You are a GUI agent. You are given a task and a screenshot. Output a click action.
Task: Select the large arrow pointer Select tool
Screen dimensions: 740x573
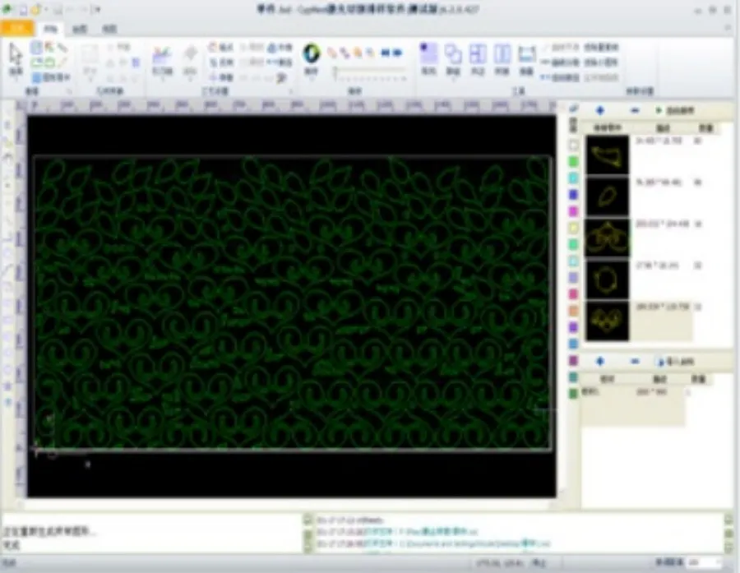coord(16,56)
